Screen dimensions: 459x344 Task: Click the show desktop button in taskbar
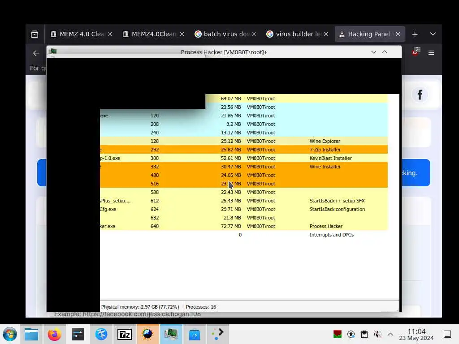[x=447, y=334]
